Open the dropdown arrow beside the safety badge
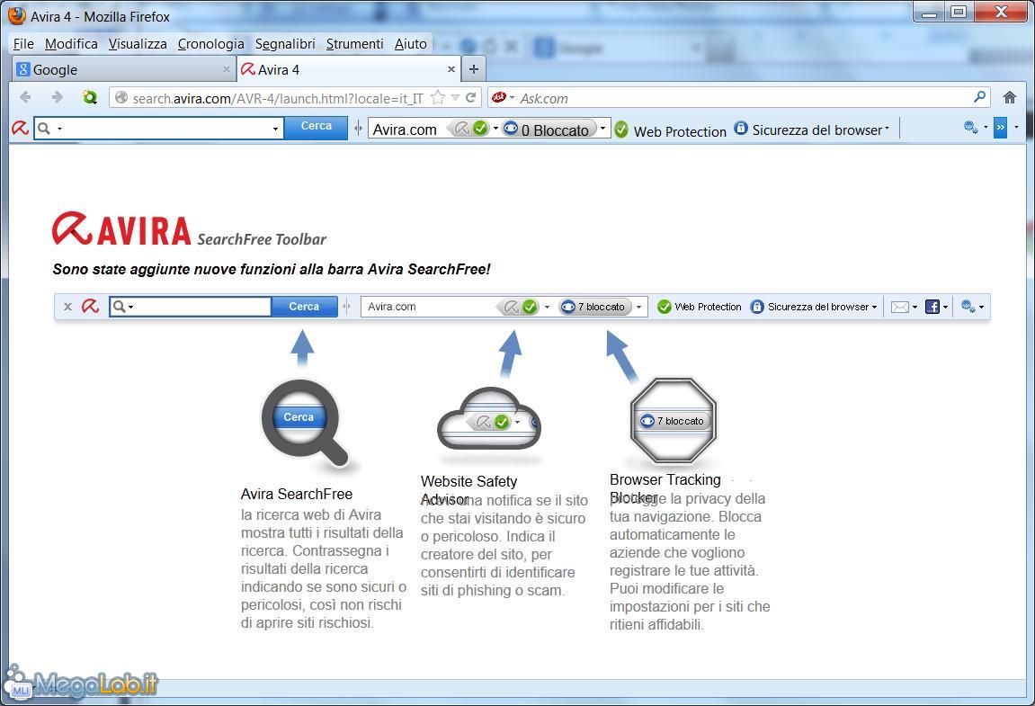Image resolution: width=1035 pixels, height=706 pixels. pyautogui.click(x=495, y=128)
